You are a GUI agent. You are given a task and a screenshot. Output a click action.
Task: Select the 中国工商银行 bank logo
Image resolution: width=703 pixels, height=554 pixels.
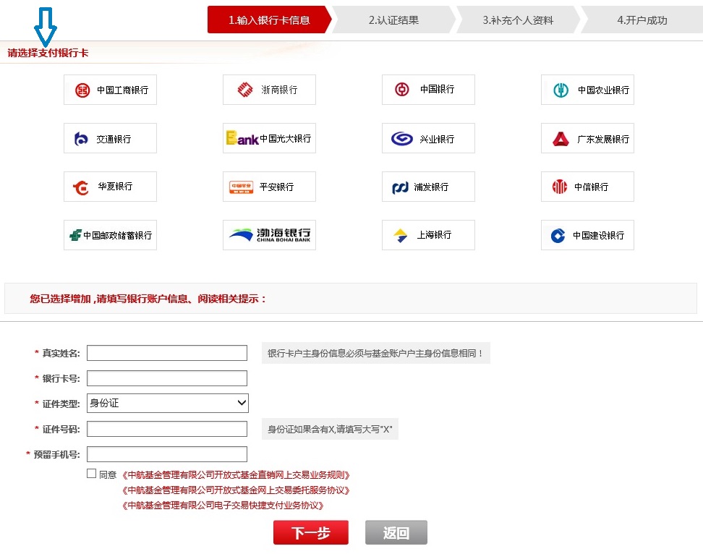110,90
